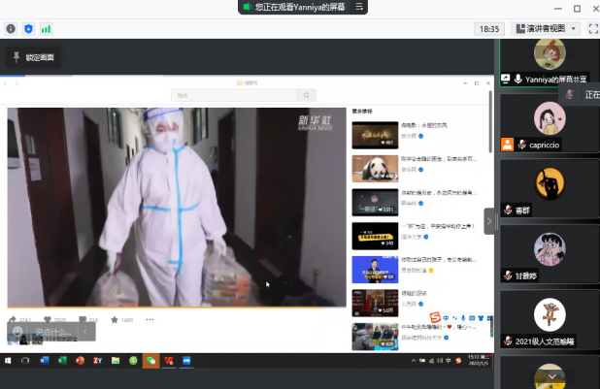
Task: Open the blue security shield icon
Action: [x=28, y=29]
